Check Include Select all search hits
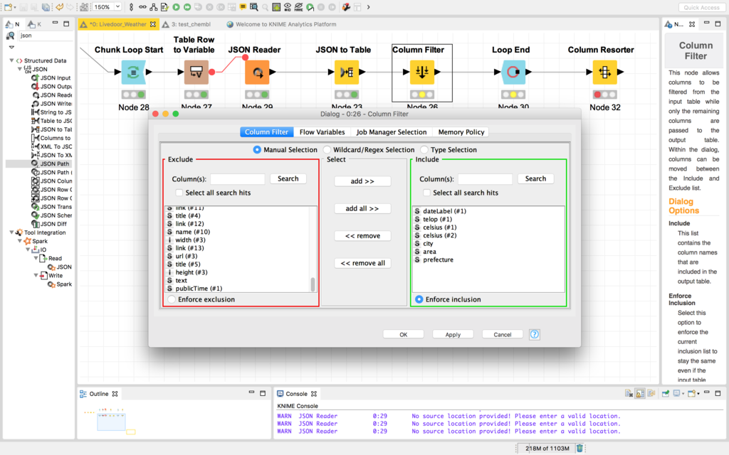This screenshot has height=455, width=729. click(427, 193)
